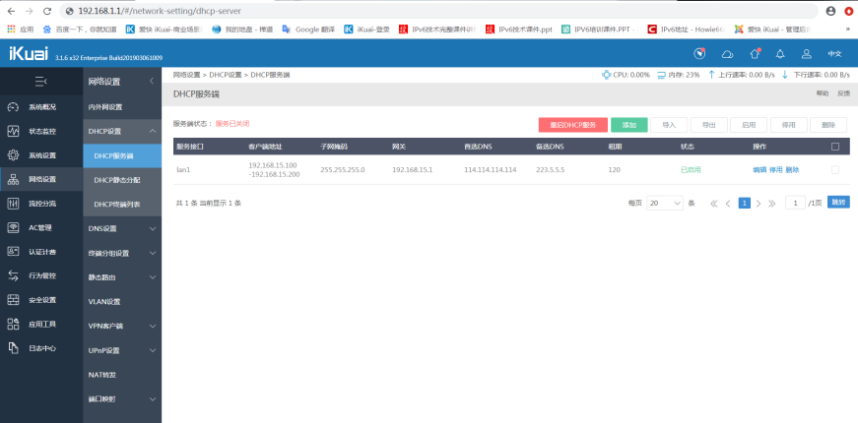Select 网络设置 network icon in the sidebar
The height and width of the screenshot is (423, 858).
pos(13,179)
